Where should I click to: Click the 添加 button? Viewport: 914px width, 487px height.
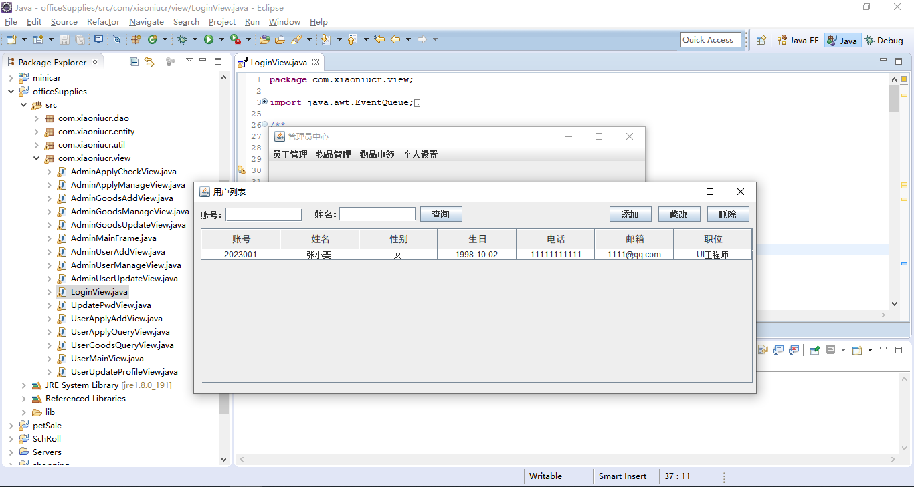(630, 214)
